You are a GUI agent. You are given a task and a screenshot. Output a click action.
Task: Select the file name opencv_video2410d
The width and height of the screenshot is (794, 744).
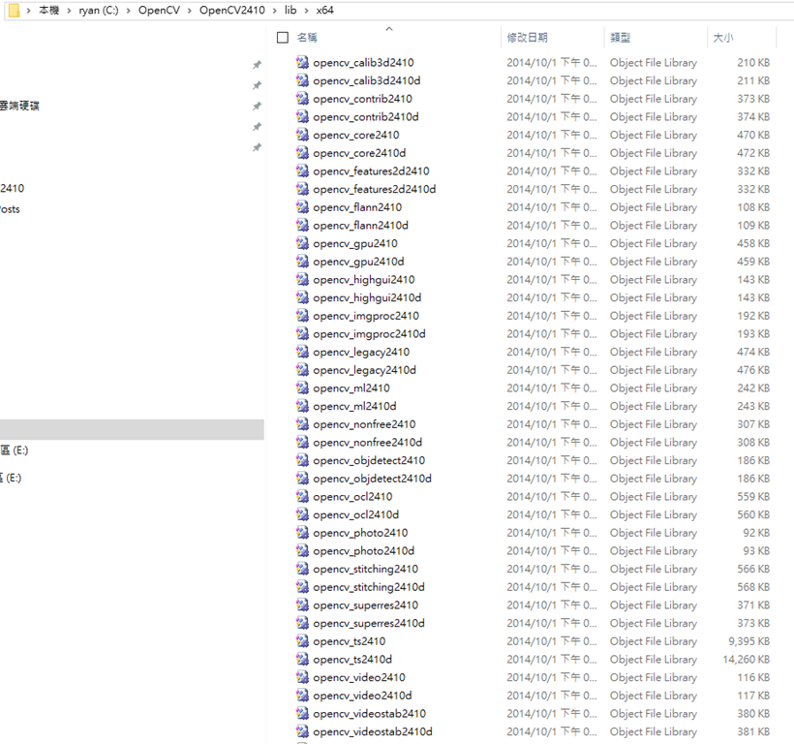pyautogui.click(x=362, y=696)
